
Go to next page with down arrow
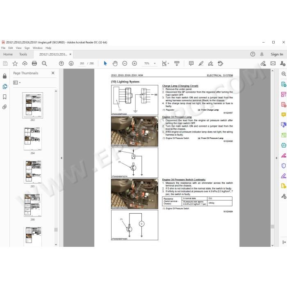pos(71,63)
